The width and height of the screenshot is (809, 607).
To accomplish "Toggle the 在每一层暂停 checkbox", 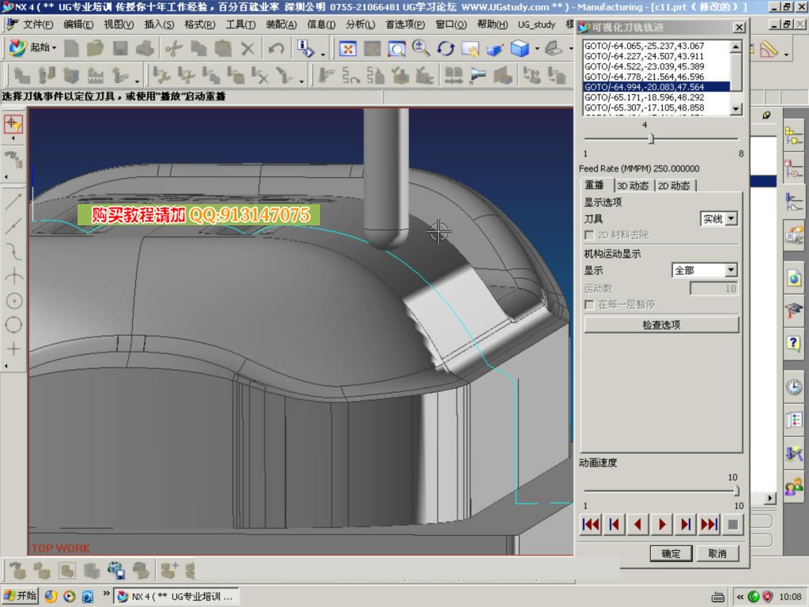I will [x=589, y=305].
